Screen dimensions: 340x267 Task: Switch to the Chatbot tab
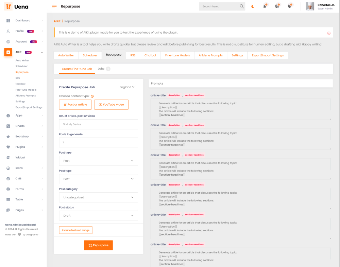pyautogui.click(x=150, y=55)
